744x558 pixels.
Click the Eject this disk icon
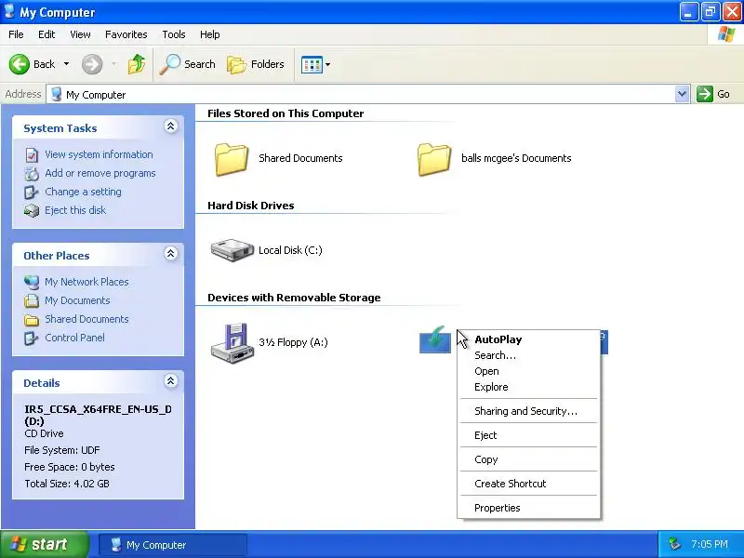point(32,211)
